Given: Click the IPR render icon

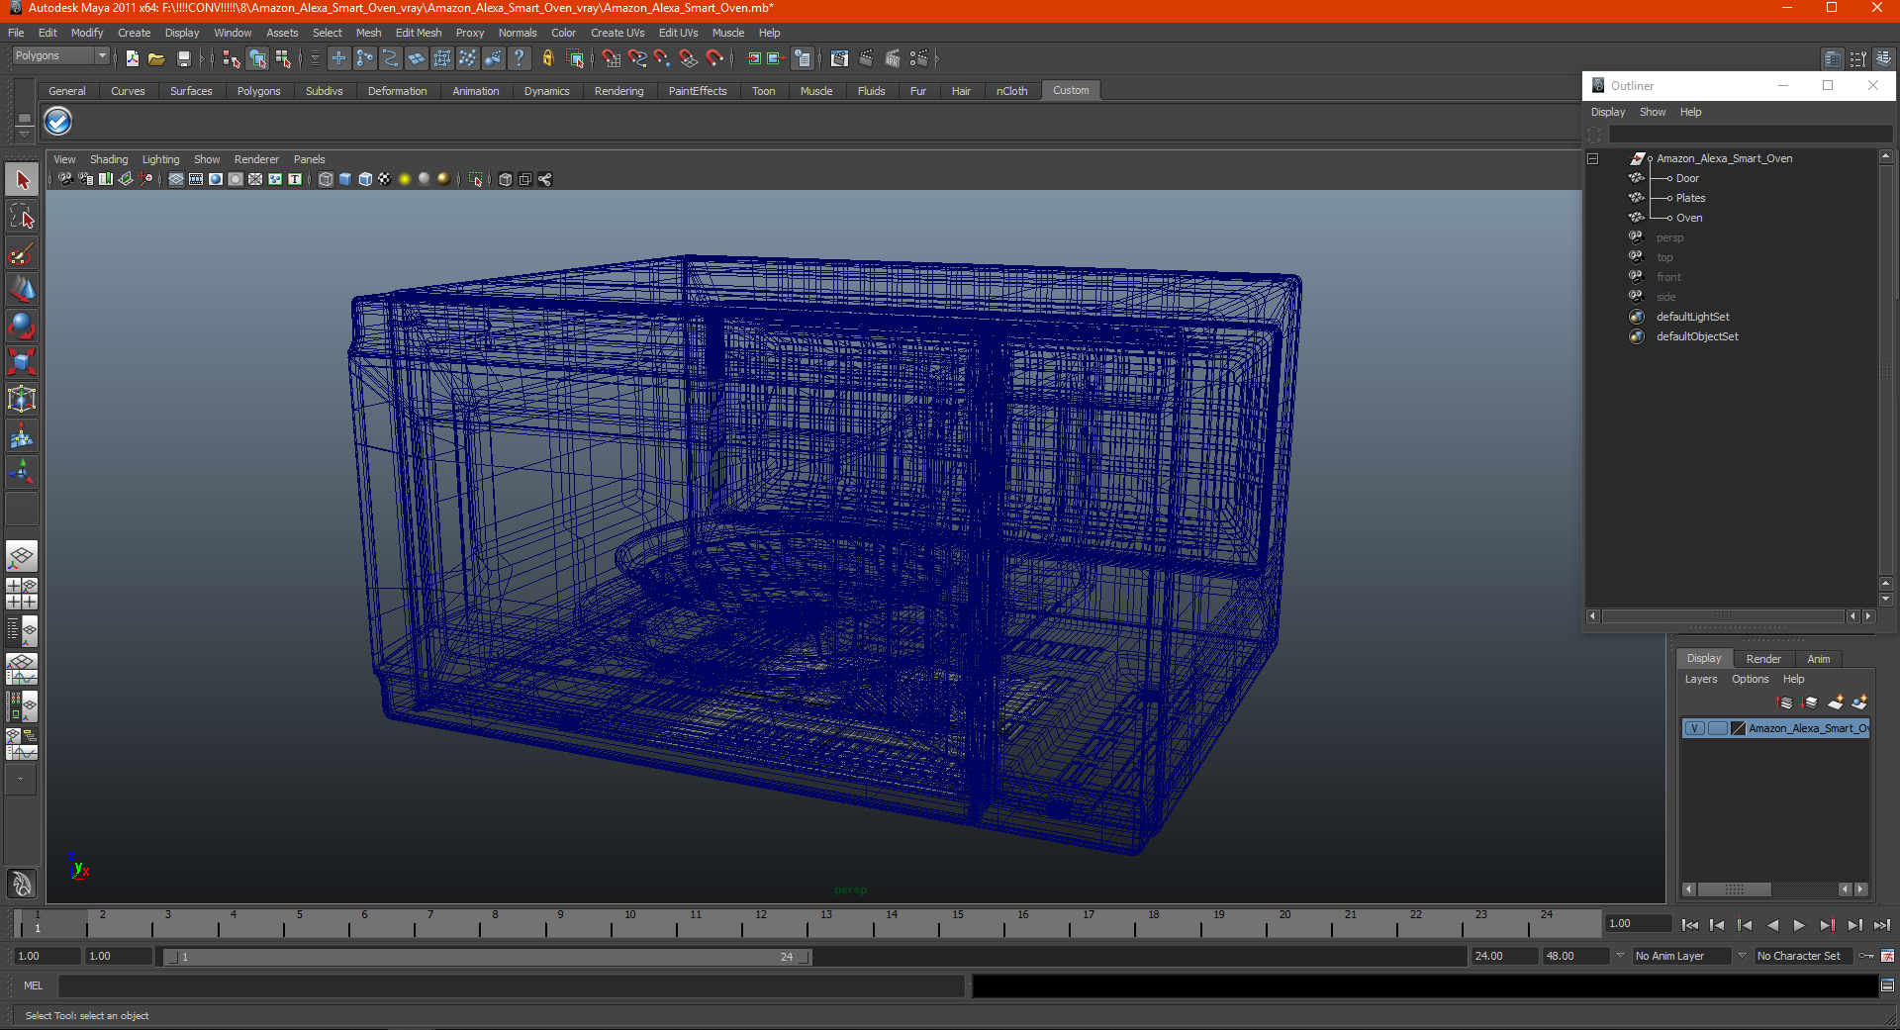Looking at the screenshot, I should (x=893, y=59).
